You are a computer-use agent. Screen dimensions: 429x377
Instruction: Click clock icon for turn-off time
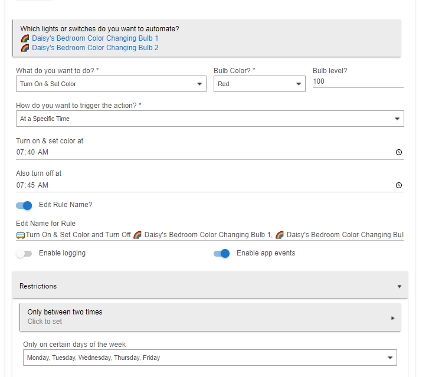(399, 185)
